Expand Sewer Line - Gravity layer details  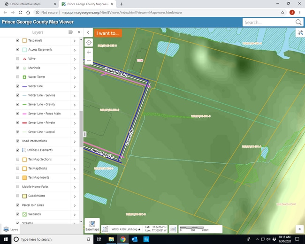[75, 105]
